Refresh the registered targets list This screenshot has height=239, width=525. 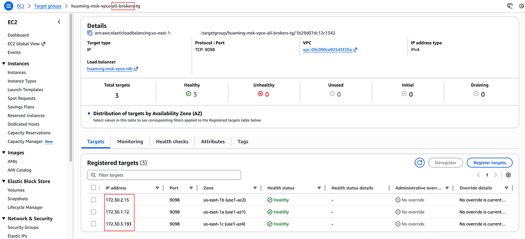420,163
